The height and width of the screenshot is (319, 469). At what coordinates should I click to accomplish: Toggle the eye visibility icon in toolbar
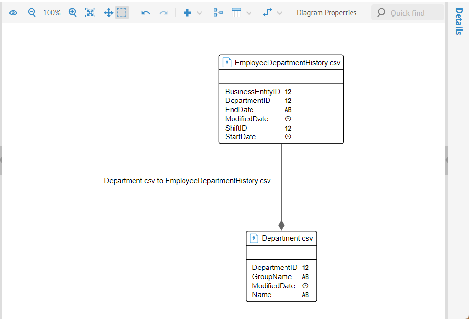point(13,13)
